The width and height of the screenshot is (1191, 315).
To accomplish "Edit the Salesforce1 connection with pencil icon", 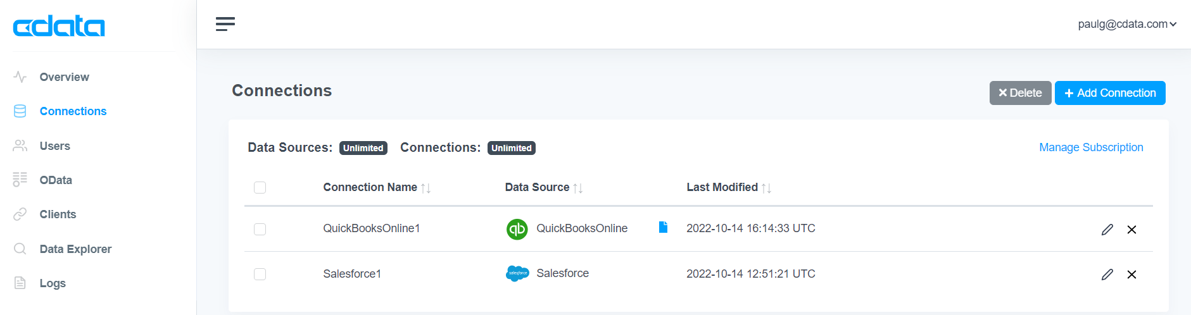I will (x=1107, y=275).
